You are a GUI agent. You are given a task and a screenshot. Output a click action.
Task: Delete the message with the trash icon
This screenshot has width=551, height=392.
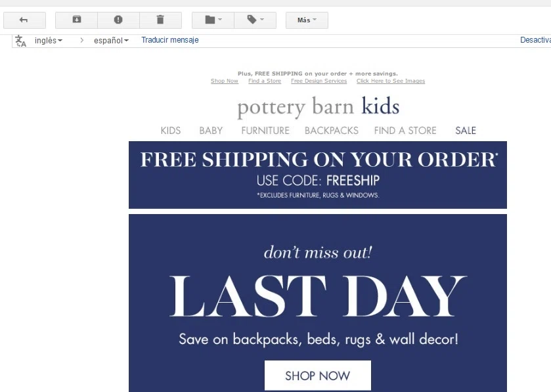pos(161,20)
